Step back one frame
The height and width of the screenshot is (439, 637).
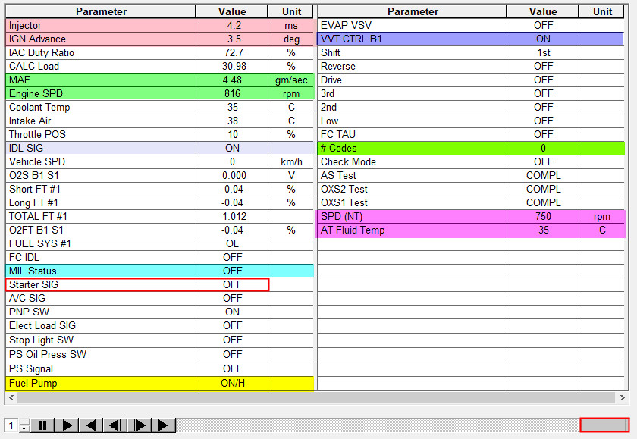[x=115, y=425]
